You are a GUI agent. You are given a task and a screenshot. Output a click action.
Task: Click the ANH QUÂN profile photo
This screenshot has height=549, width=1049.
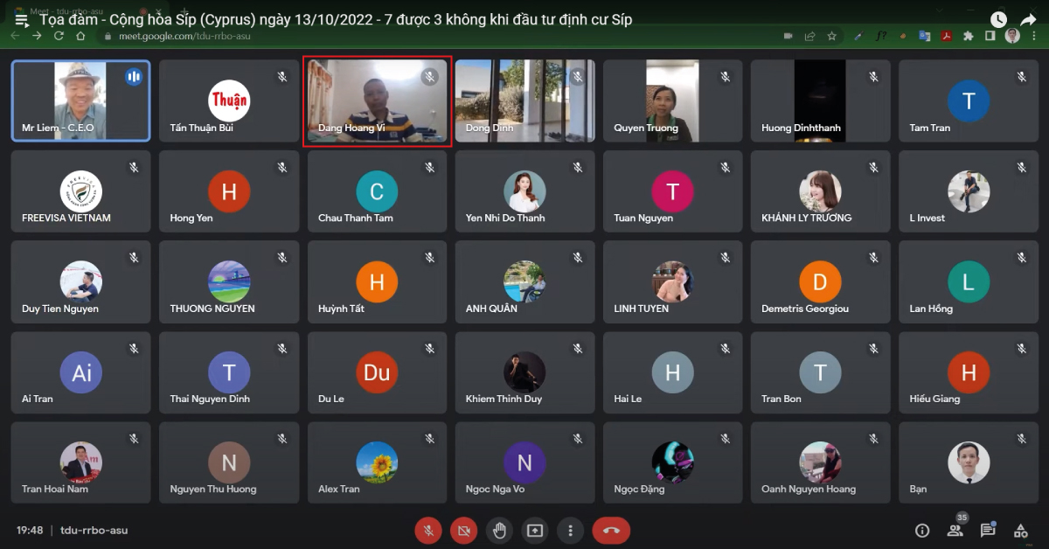tap(524, 281)
